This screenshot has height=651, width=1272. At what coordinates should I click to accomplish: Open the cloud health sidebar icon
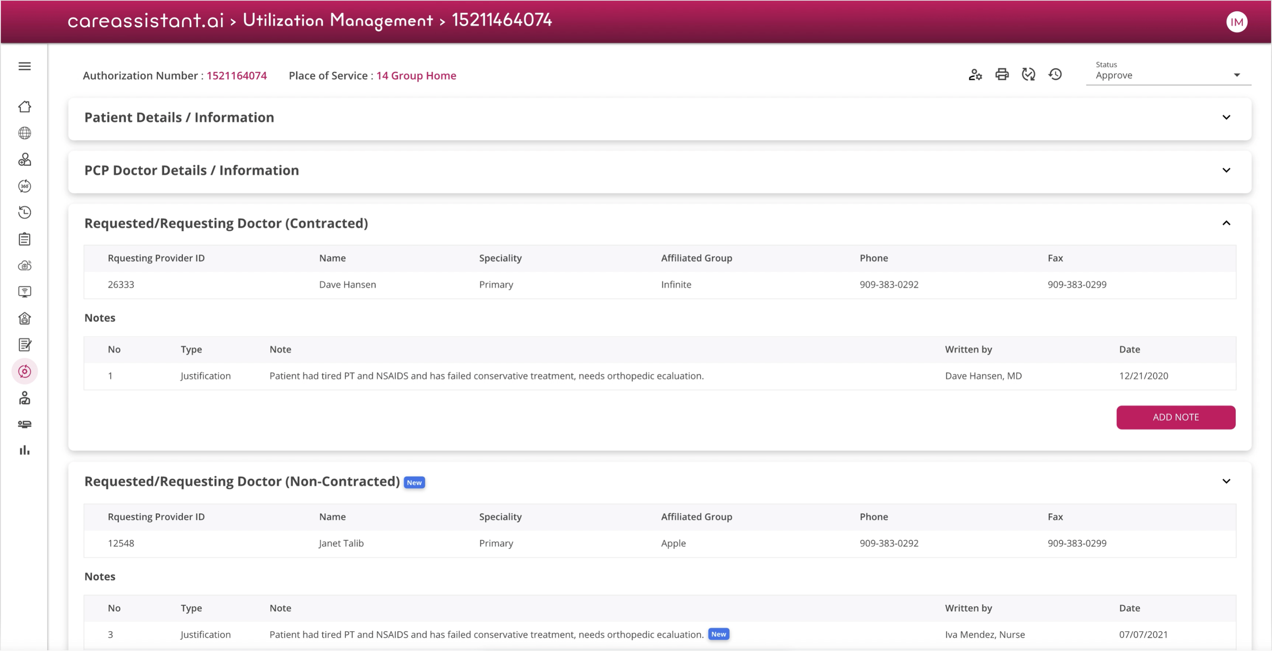point(24,265)
